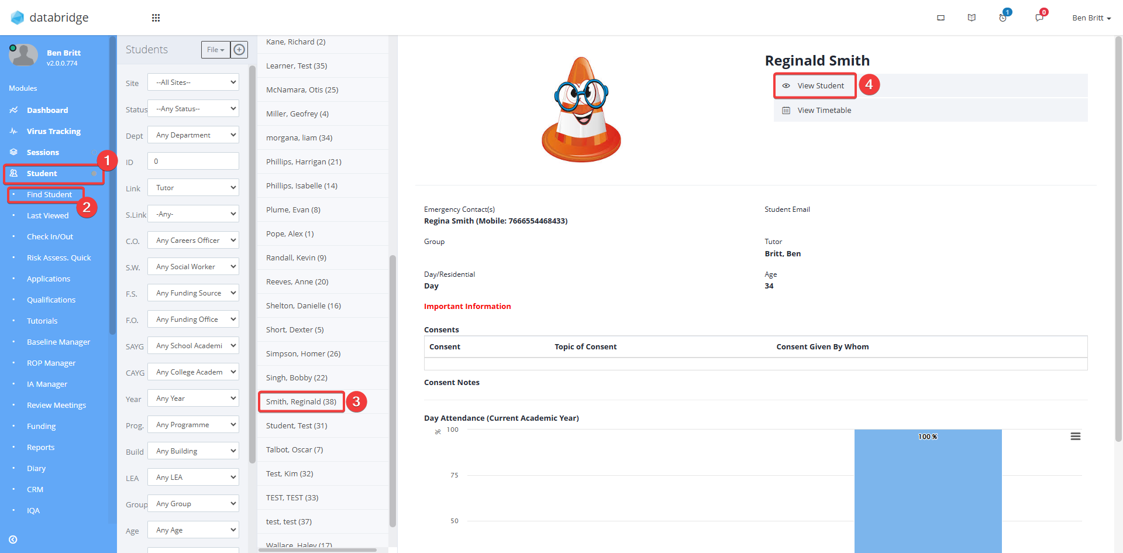
Task: Click the Dashboard chart icon in sidebar
Action: [x=13, y=110]
